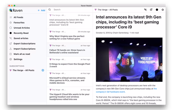Show Unread Articles list
Image resolution: width=173 pixels, height=110 pixels.
point(22,28)
